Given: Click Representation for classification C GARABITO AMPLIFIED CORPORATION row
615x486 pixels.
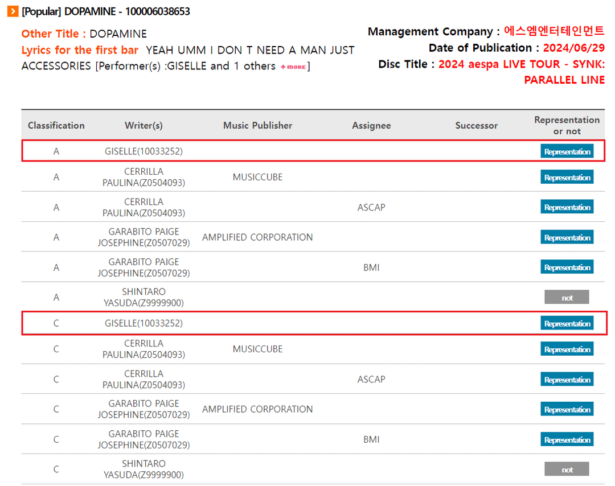Looking at the screenshot, I should (x=567, y=410).
